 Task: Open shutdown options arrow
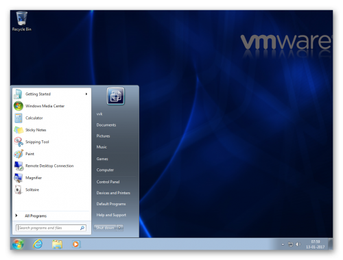coord(120,228)
